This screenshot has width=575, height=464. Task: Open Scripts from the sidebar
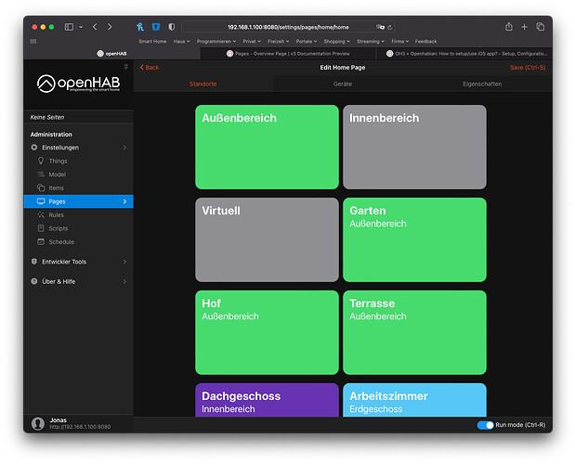click(59, 228)
